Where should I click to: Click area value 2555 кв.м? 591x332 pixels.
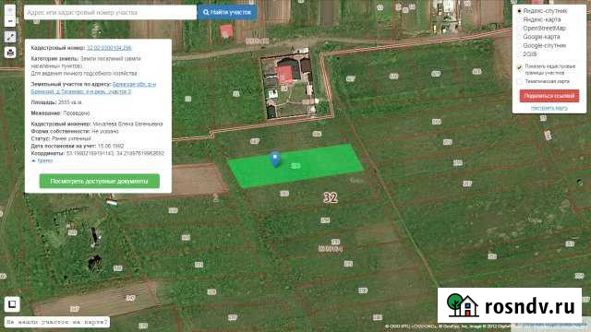pyautogui.click(x=70, y=102)
